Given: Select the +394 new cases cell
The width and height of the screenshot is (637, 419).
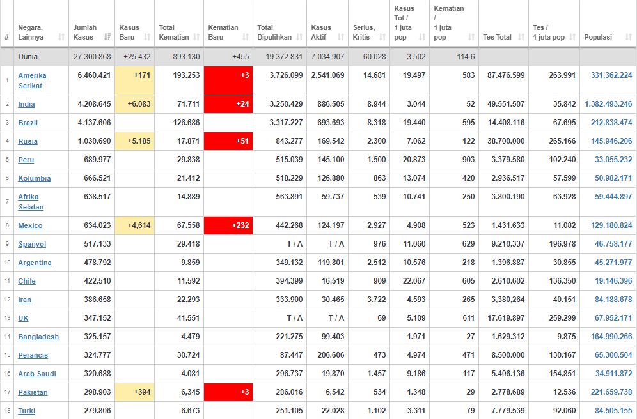Looking at the screenshot, I should (134, 392).
